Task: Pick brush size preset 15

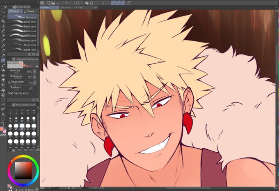Action: (28, 119)
